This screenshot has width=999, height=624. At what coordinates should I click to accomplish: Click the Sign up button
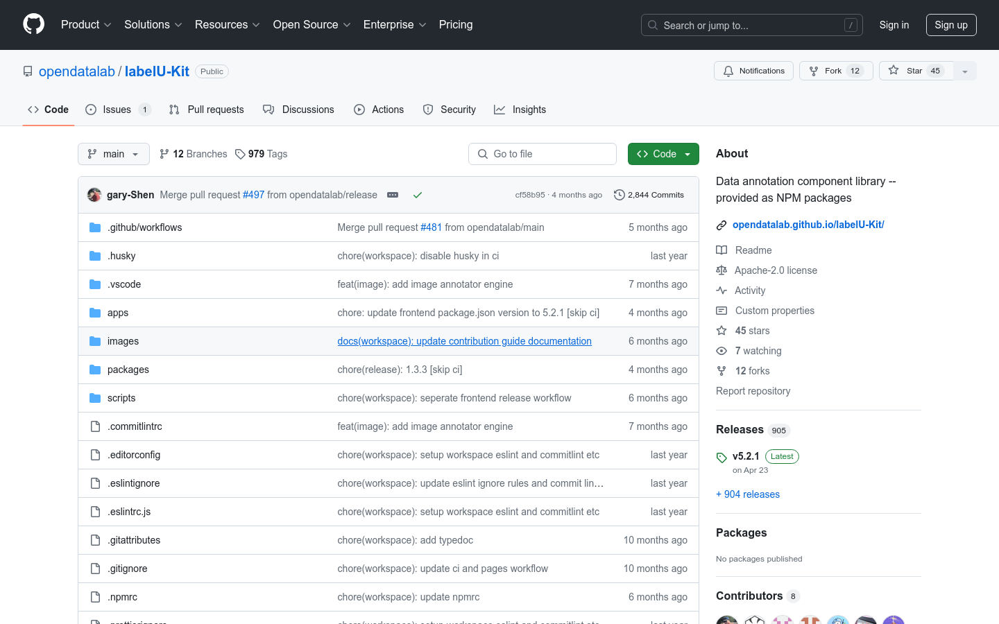coord(951,25)
